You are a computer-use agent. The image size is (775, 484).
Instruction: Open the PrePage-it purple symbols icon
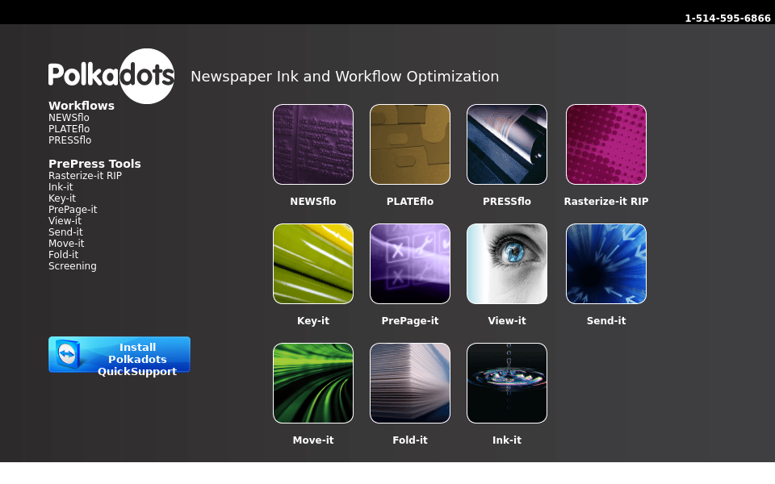pyautogui.click(x=410, y=264)
